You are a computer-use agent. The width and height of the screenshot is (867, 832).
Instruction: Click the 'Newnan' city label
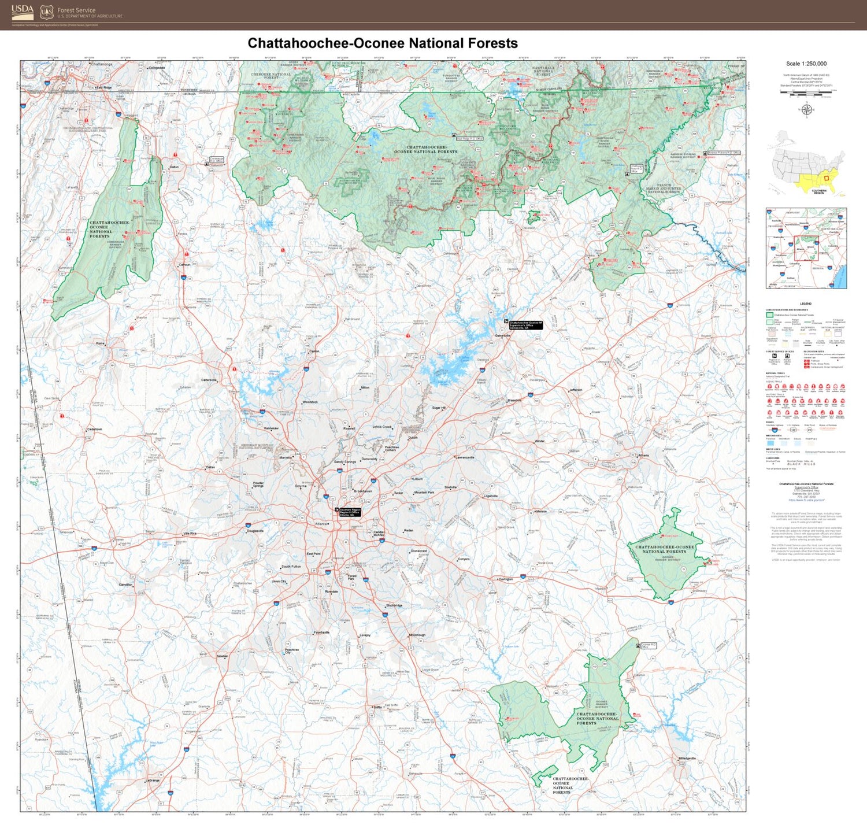click(x=223, y=656)
